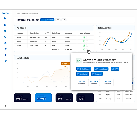Viewport: 137px width, 119px height.
Task: Click the AI sparkle icon in Auto Match Summary
Action: coord(79,60)
